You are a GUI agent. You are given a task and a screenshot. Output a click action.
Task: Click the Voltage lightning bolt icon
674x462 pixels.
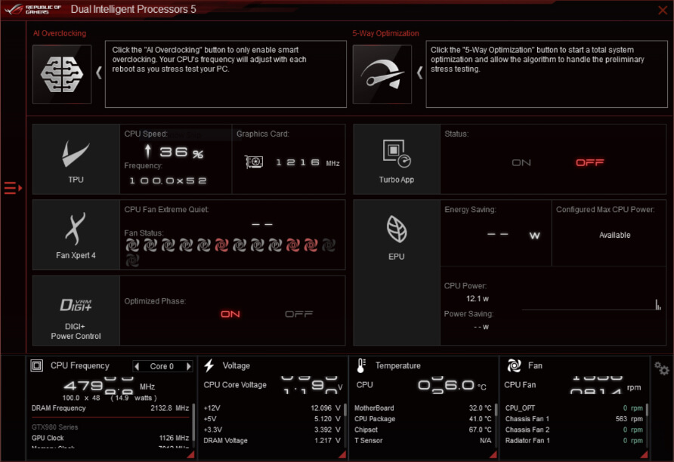tap(209, 365)
